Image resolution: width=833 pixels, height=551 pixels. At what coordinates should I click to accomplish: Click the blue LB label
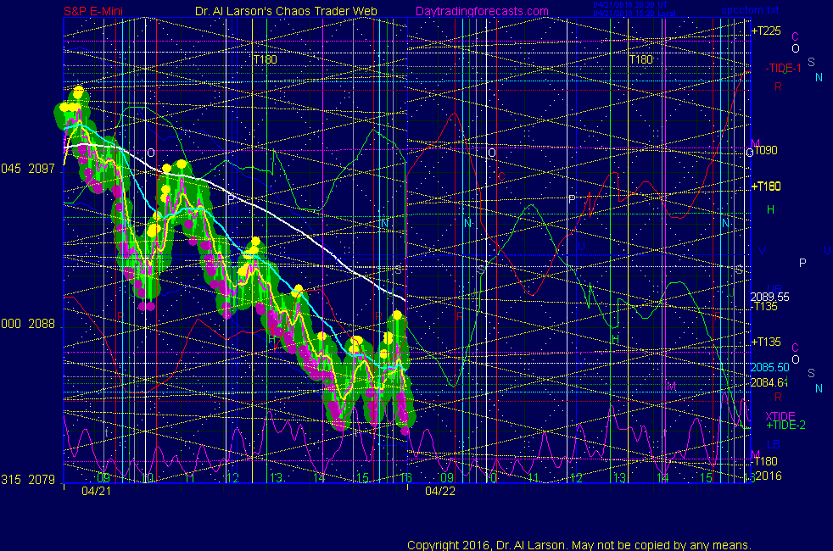click(773, 445)
